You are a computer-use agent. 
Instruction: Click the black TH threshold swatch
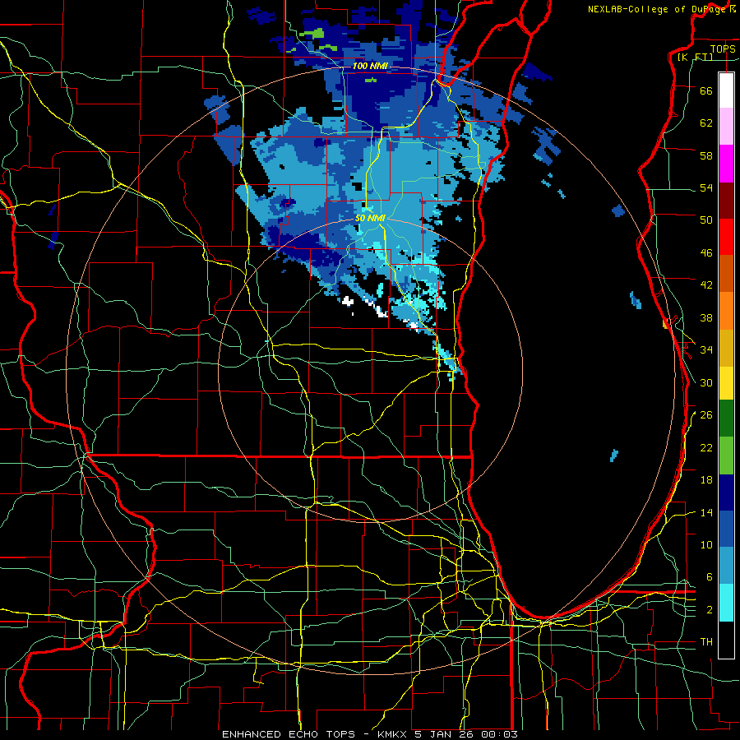[726, 640]
